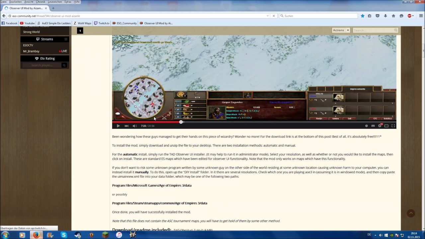Open the Streams list menu icon
This screenshot has width=425, height=239.
66,39
